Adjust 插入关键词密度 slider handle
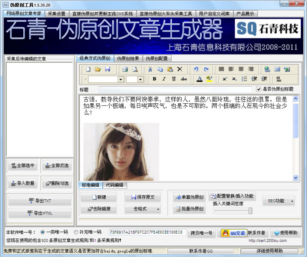The width and height of the screenshot is (307, 257). (250, 211)
